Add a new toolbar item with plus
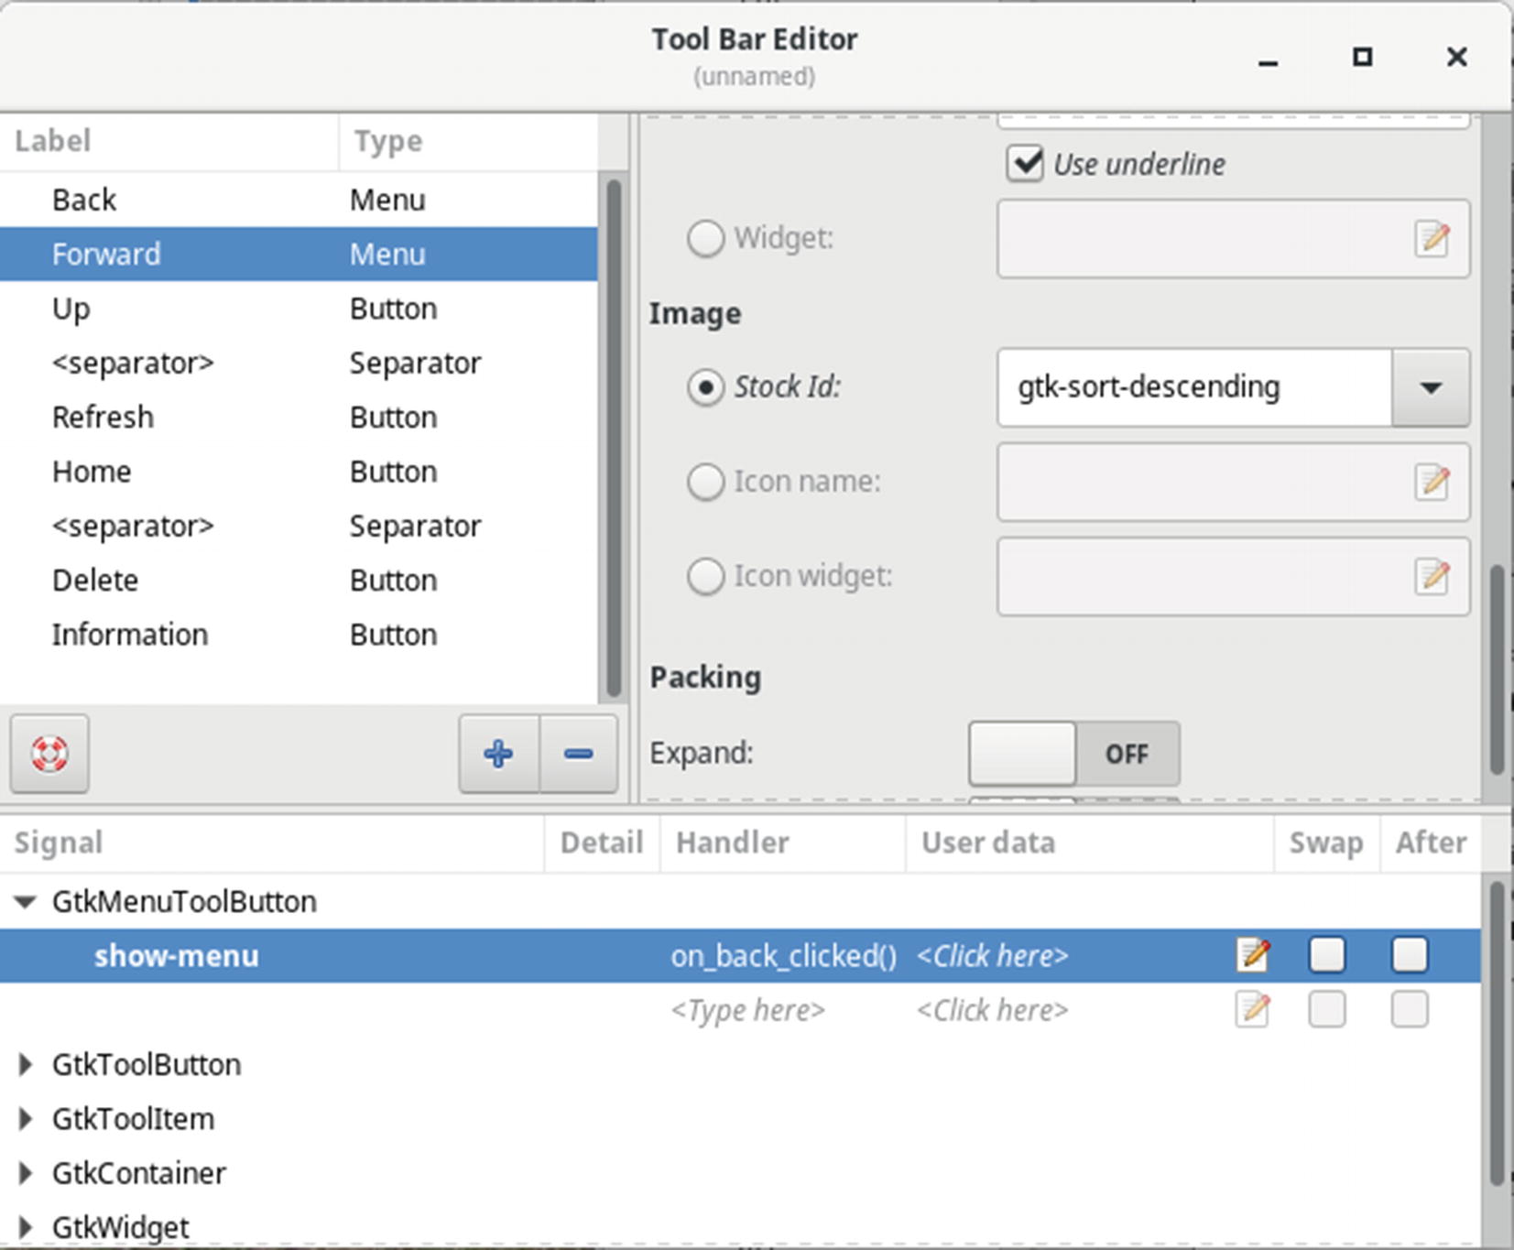This screenshot has height=1250, width=1514. coord(498,754)
